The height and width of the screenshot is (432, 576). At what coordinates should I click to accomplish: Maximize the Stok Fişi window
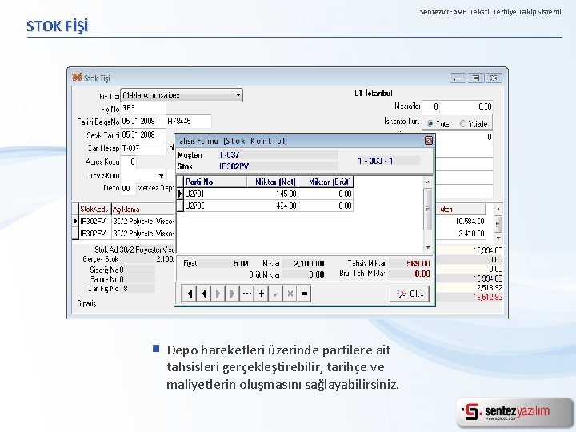pyautogui.click(x=476, y=78)
